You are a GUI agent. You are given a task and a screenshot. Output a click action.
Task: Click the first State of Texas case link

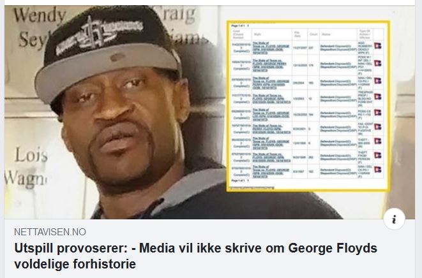coord(271,48)
